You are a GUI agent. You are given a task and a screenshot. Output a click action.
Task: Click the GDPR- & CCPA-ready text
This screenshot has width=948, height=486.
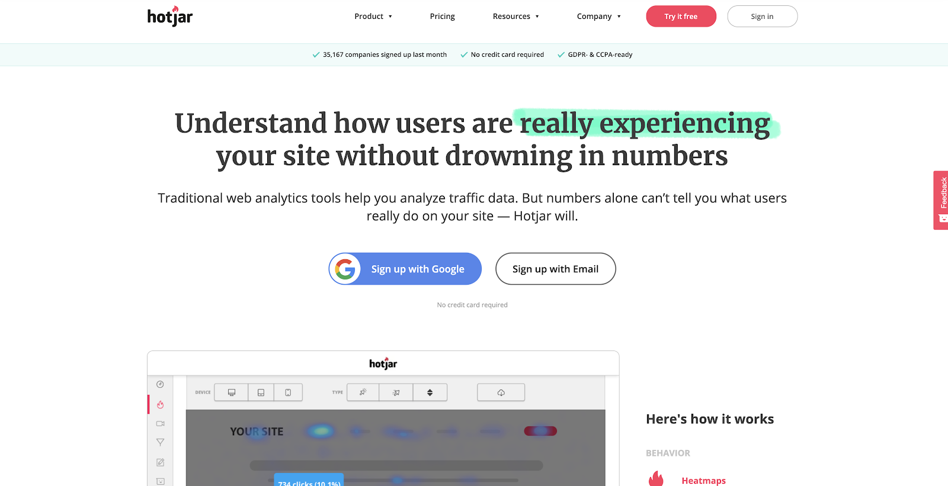tap(600, 54)
